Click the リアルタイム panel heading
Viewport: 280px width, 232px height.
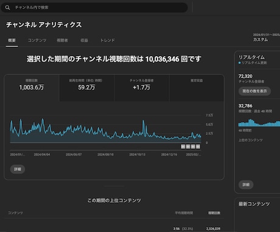(x=251, y=57)
